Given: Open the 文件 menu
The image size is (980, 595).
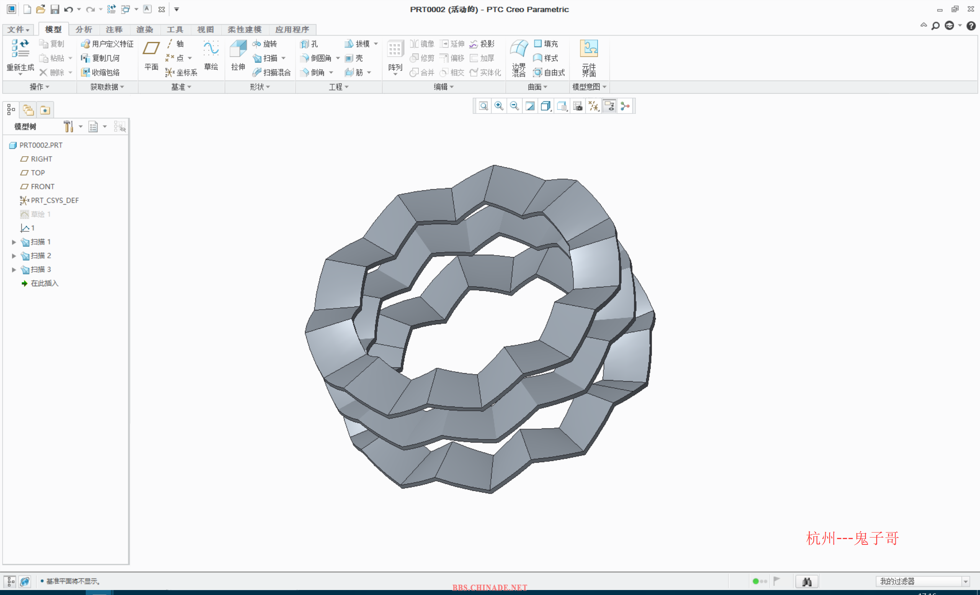Looking at the screenshot, I should (18, 30).
